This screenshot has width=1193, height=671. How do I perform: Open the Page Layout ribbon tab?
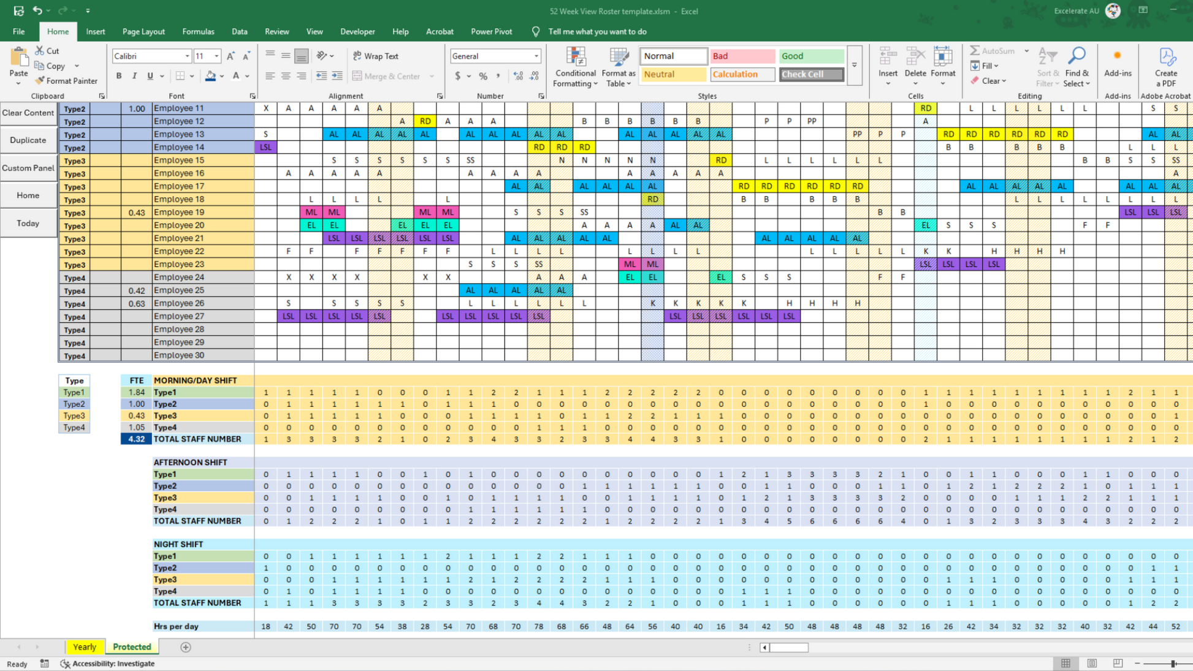pyautogui.click(x=143, y=31)
